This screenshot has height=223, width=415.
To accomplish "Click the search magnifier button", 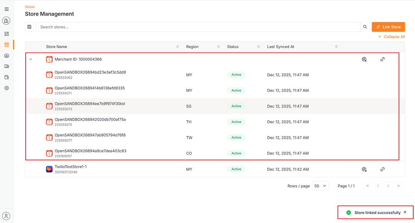I will (x=365, y=27).
